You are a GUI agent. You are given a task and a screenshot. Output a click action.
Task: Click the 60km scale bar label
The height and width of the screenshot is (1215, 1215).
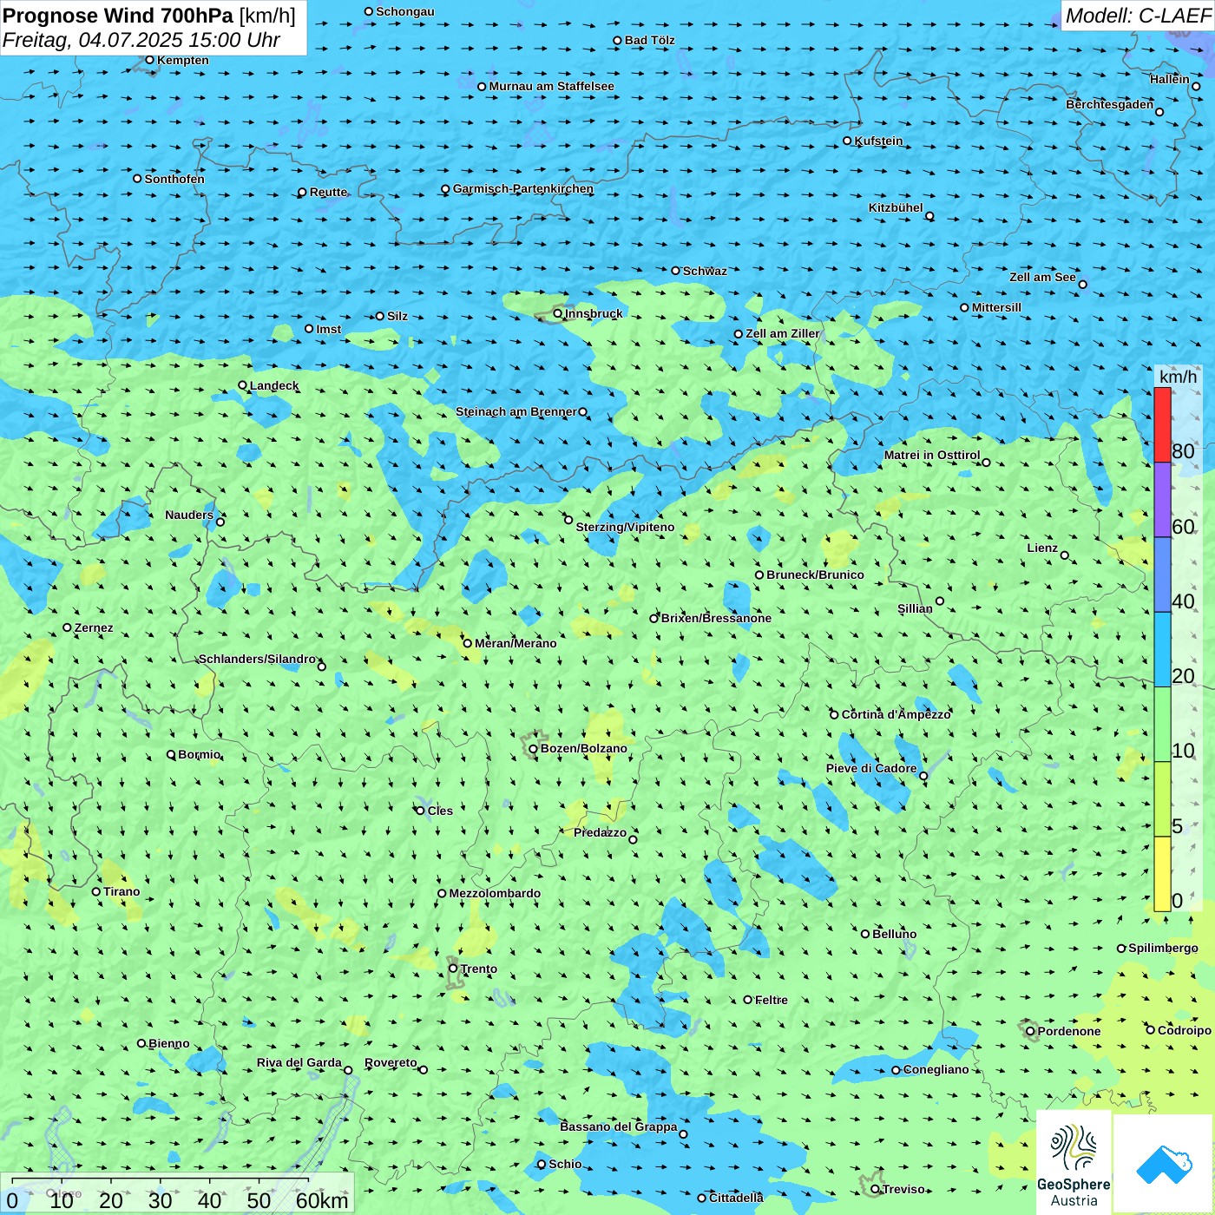[322, 1200]
